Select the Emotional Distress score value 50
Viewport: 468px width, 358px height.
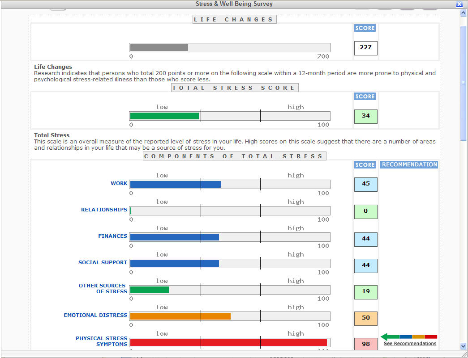coord(365,318)
